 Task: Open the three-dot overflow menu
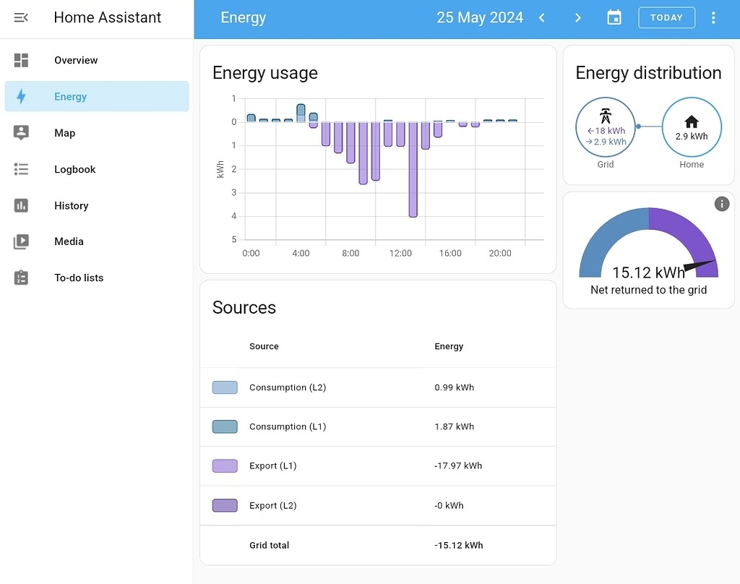click(713, 17)
